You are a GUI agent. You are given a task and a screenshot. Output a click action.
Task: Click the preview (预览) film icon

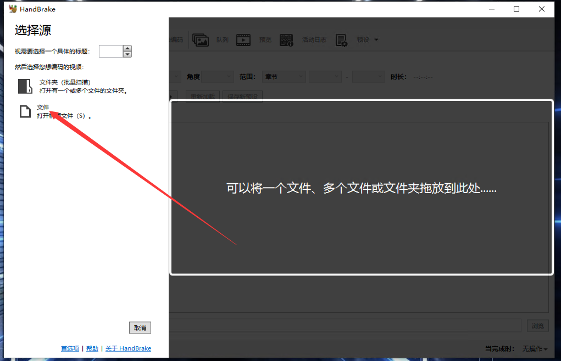tap(243, 40)
